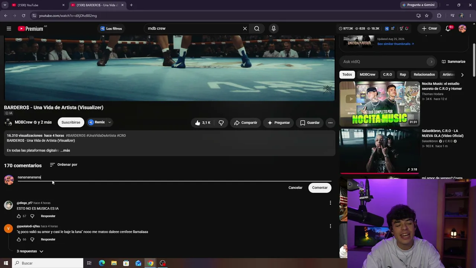The height and width of the screenshot is (268, 476).
Task: Open Chrome extensions puzzle icon
Action: [x=439, y=16]
